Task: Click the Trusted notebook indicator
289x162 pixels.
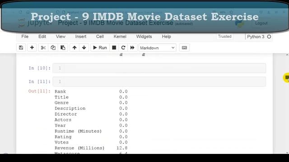Action: 224,36
